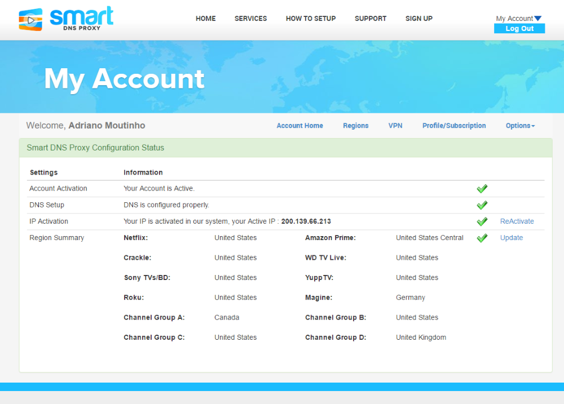Viewport: 564px width, 404px height.
Task: Click the green checkmark for DNS Setup
Action: [x=482, y=205]
